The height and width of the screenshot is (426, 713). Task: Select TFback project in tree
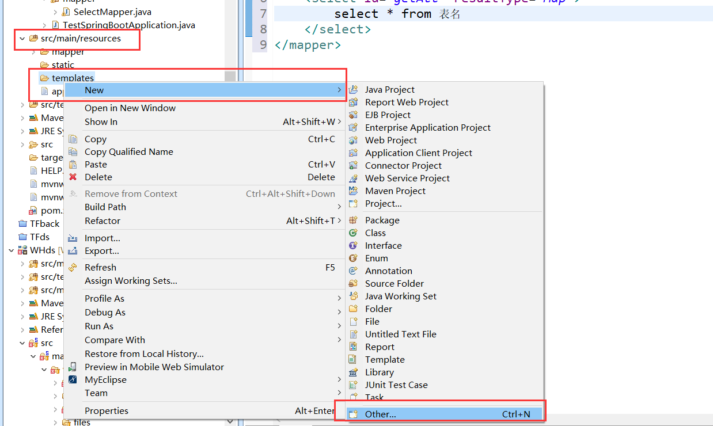click(x=45, y=223)
